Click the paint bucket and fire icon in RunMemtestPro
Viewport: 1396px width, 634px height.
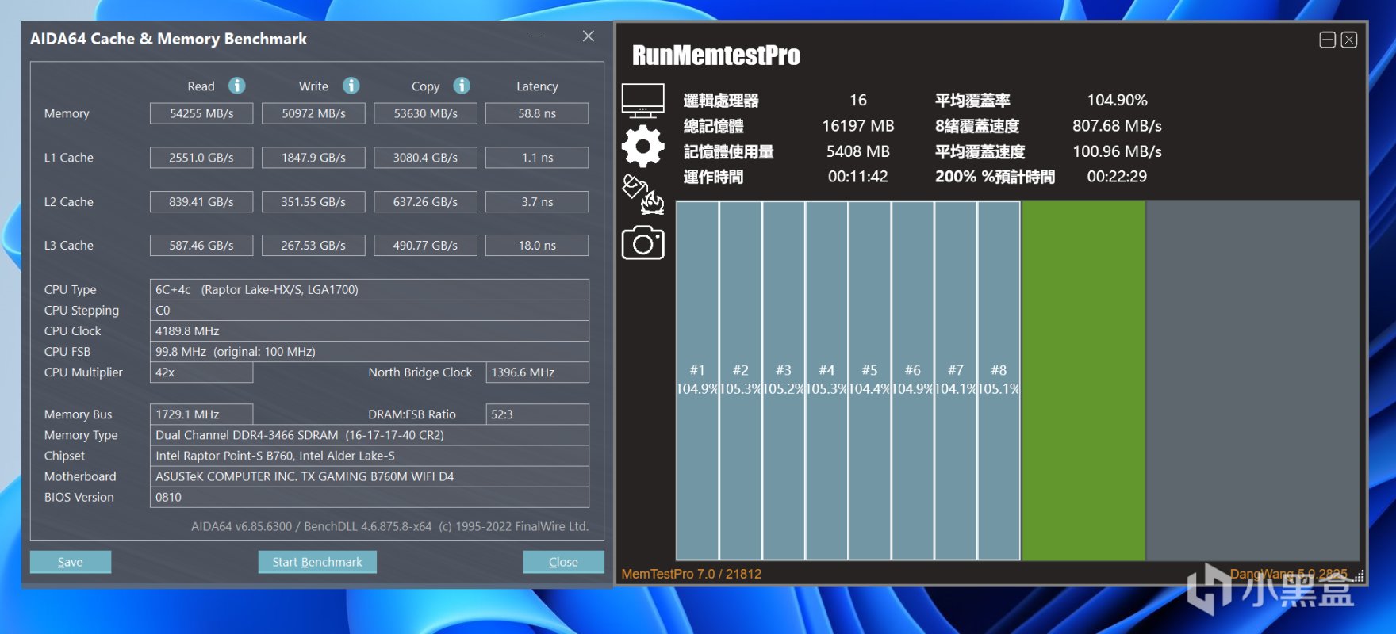click(x=643, y=194)
